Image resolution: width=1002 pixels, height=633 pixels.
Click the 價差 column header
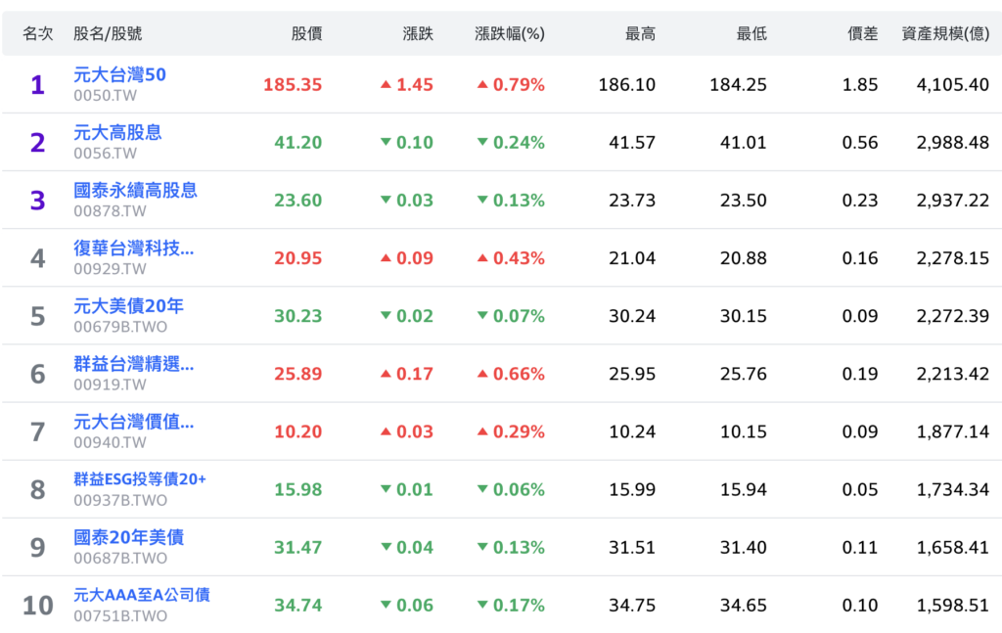[x=863, y=33]
